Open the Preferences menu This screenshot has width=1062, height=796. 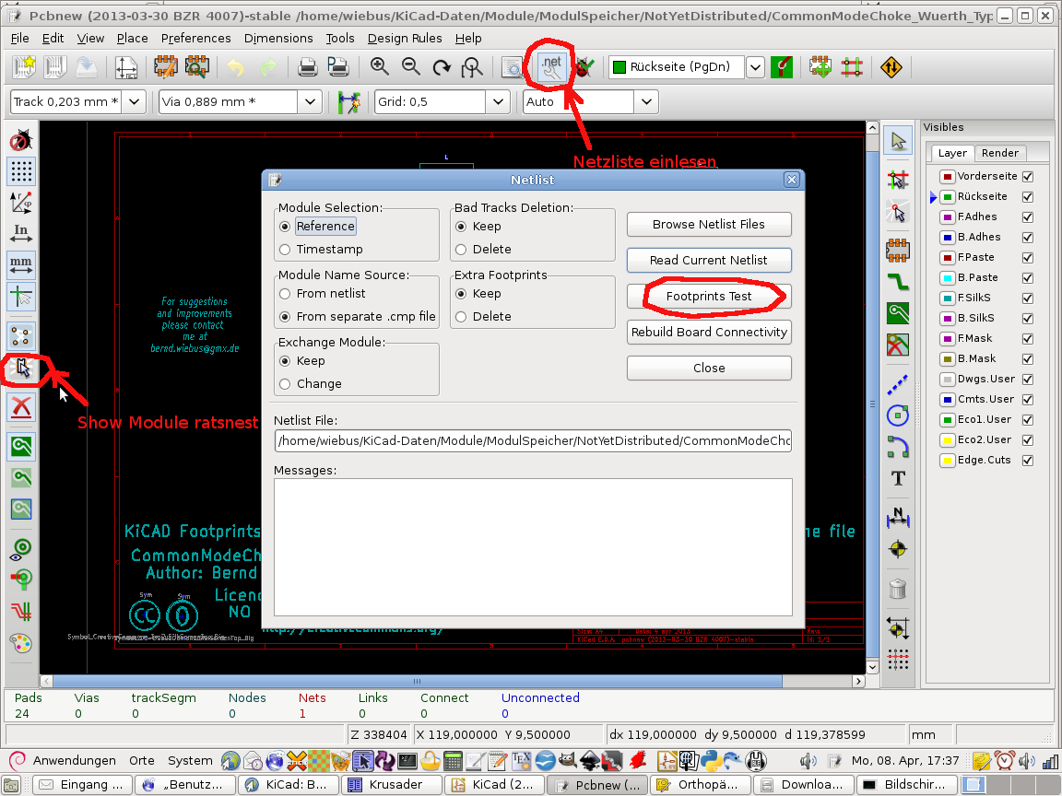(195, 38)
